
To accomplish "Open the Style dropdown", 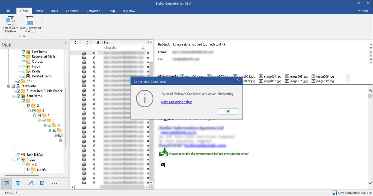I will (x=365, y=11).
